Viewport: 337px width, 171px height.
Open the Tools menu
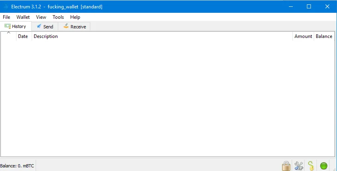tap(58, 17)
